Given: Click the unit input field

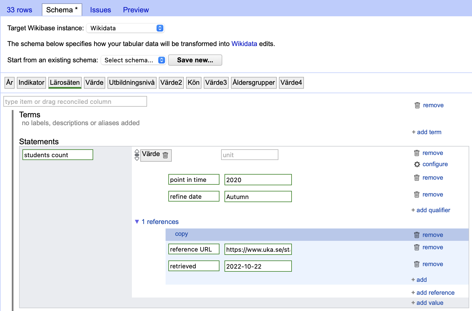Looking at the screenshot, I should (250, 155).
